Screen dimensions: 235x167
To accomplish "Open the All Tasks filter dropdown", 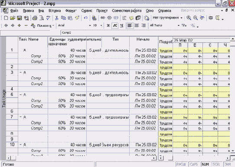I will (178, 25).
